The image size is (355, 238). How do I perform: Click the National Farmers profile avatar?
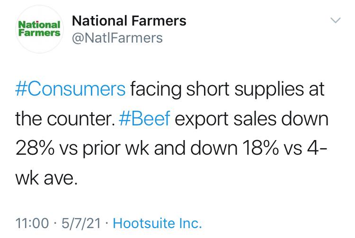click(39, 29)
